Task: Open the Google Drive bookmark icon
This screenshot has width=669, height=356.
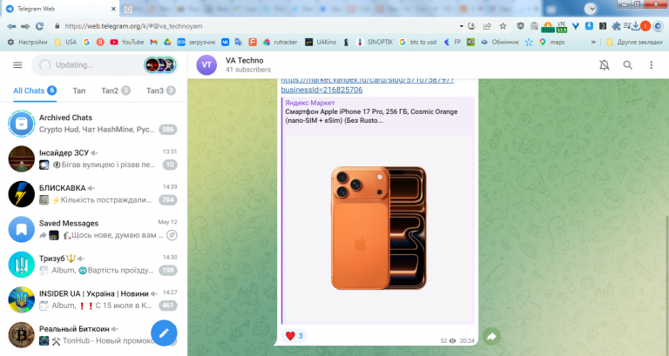Action: coord(167,42)
